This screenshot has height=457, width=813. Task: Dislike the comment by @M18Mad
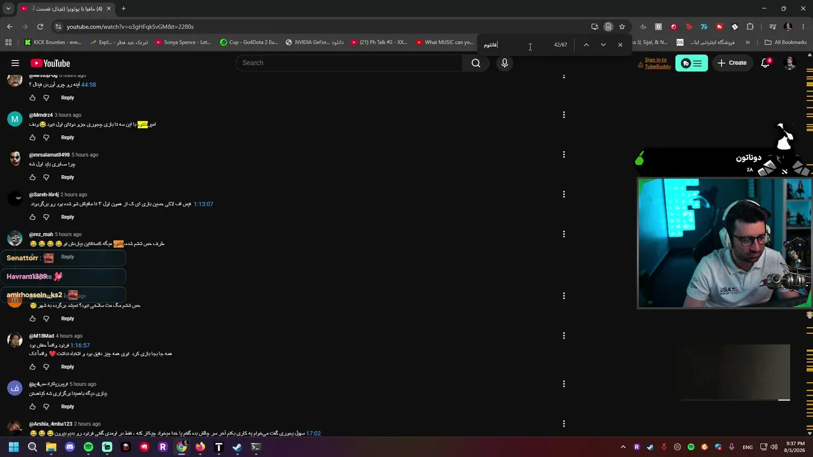[46, 367]
